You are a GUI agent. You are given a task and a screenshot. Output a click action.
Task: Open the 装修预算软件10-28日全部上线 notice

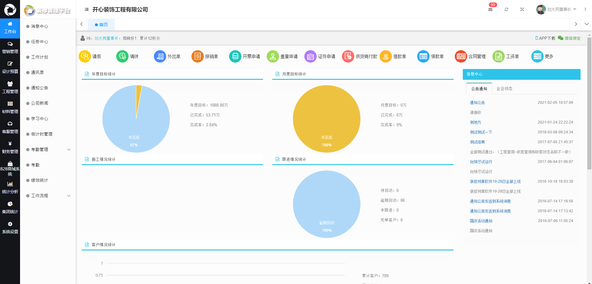(495, 181)
